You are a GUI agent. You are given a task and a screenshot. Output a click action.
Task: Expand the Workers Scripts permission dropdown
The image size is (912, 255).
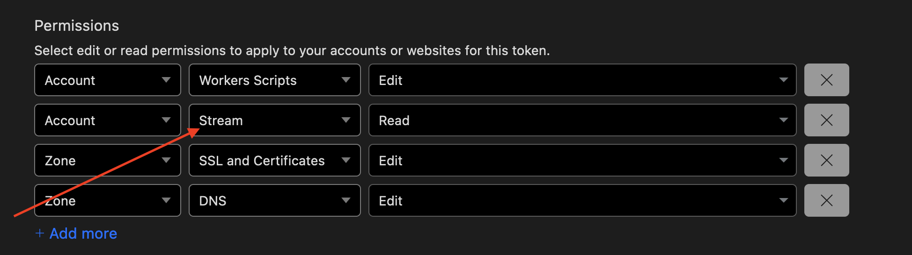274,80
